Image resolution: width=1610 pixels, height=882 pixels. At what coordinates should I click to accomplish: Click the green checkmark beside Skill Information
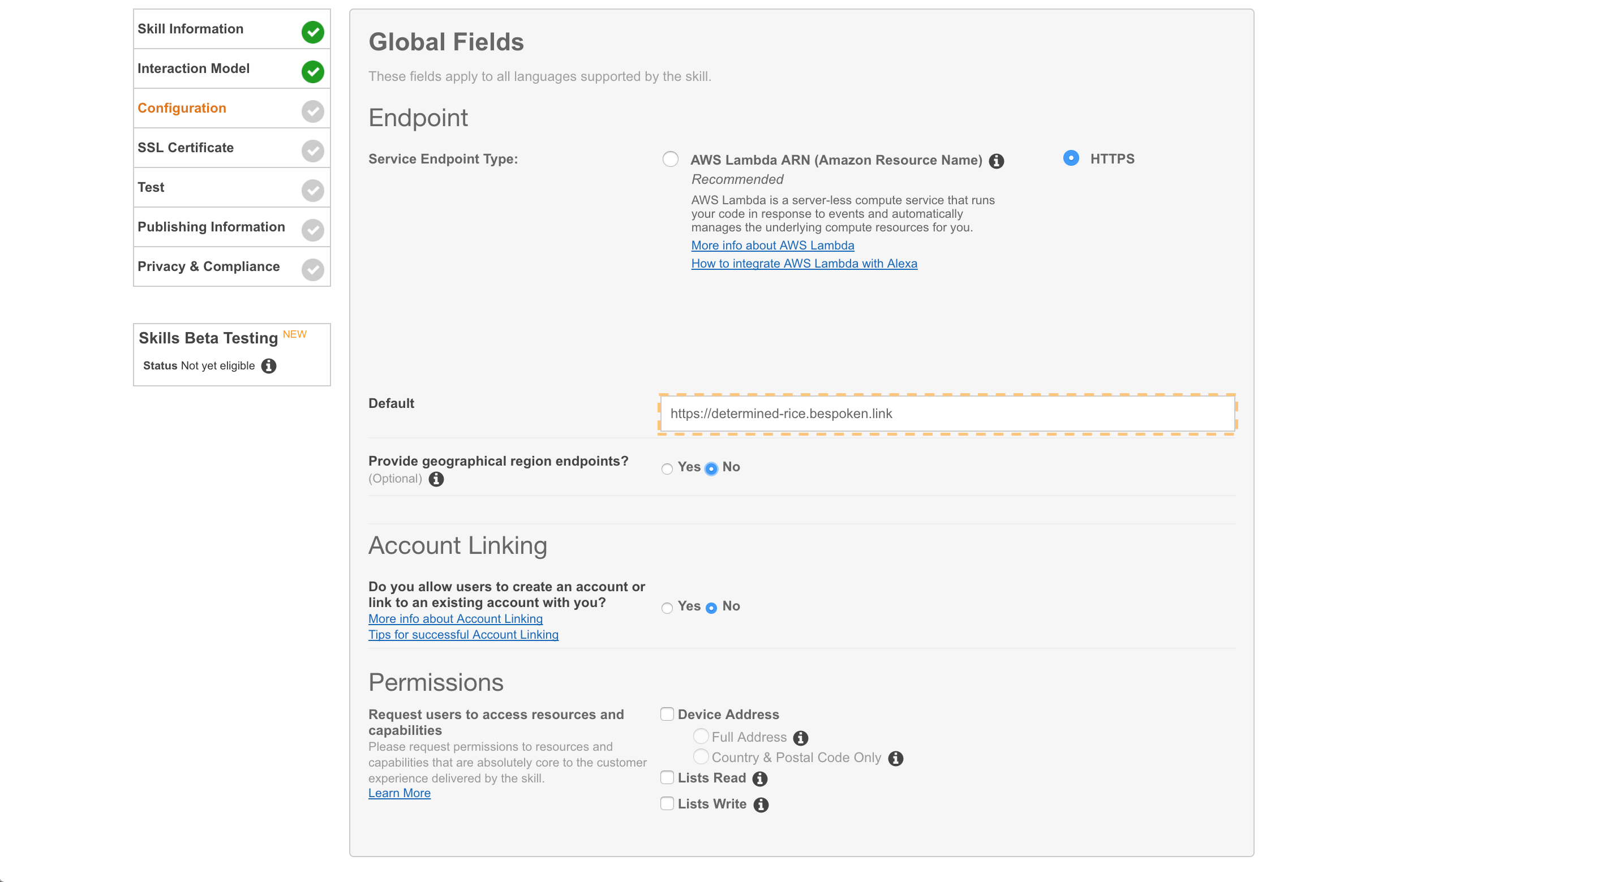(x=312, y=32)
